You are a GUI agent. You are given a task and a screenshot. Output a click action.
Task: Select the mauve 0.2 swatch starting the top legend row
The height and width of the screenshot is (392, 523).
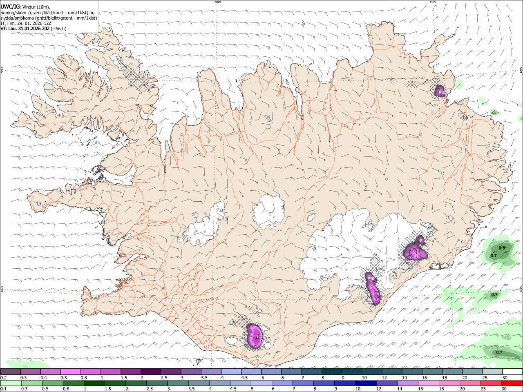click(x=10, y=372)
